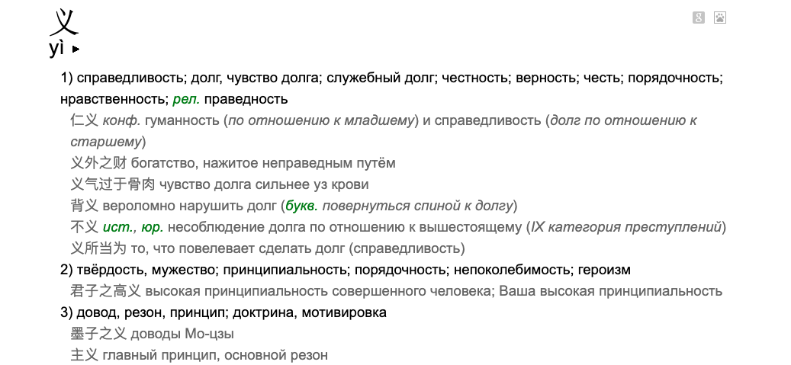Open the example phrase 墨子之义
Image resolution: width=791 pixels, height=365 pixels.
[x=98, y=334]
